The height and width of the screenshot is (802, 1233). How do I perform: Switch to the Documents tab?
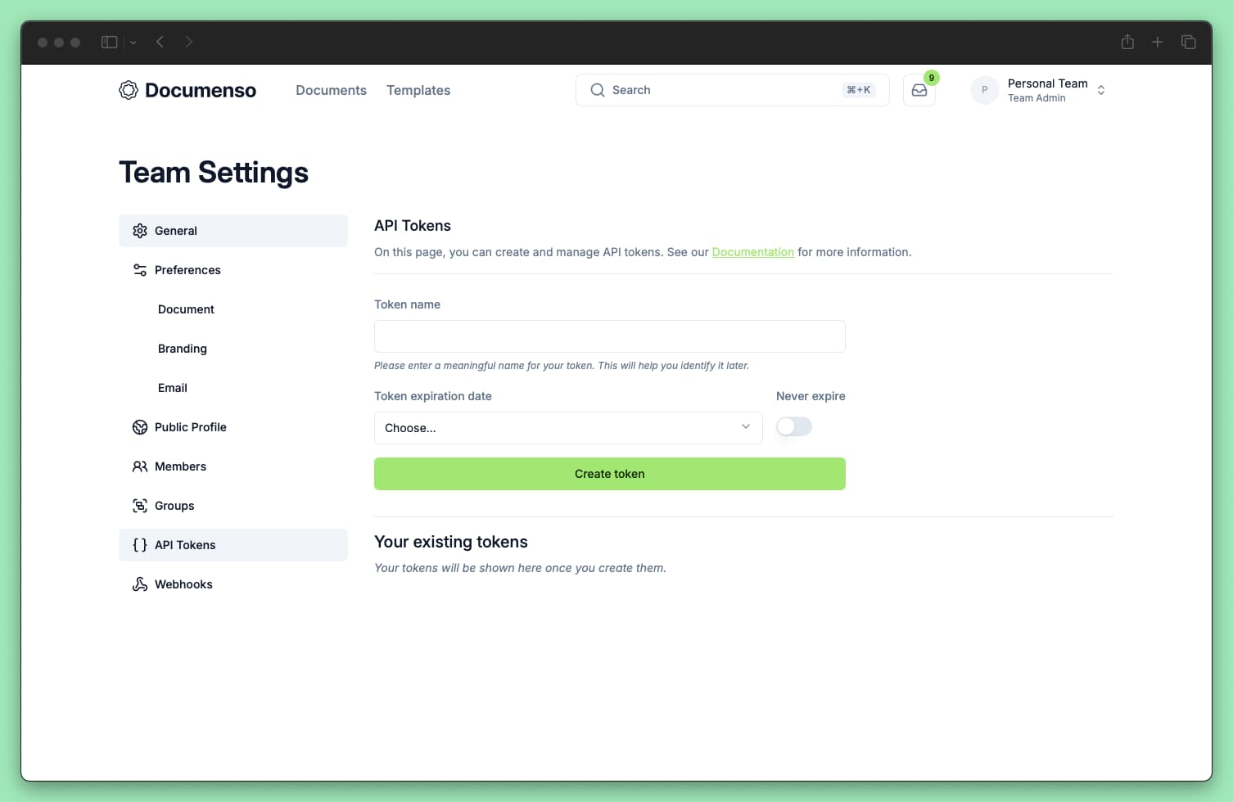tap(331, 90)
